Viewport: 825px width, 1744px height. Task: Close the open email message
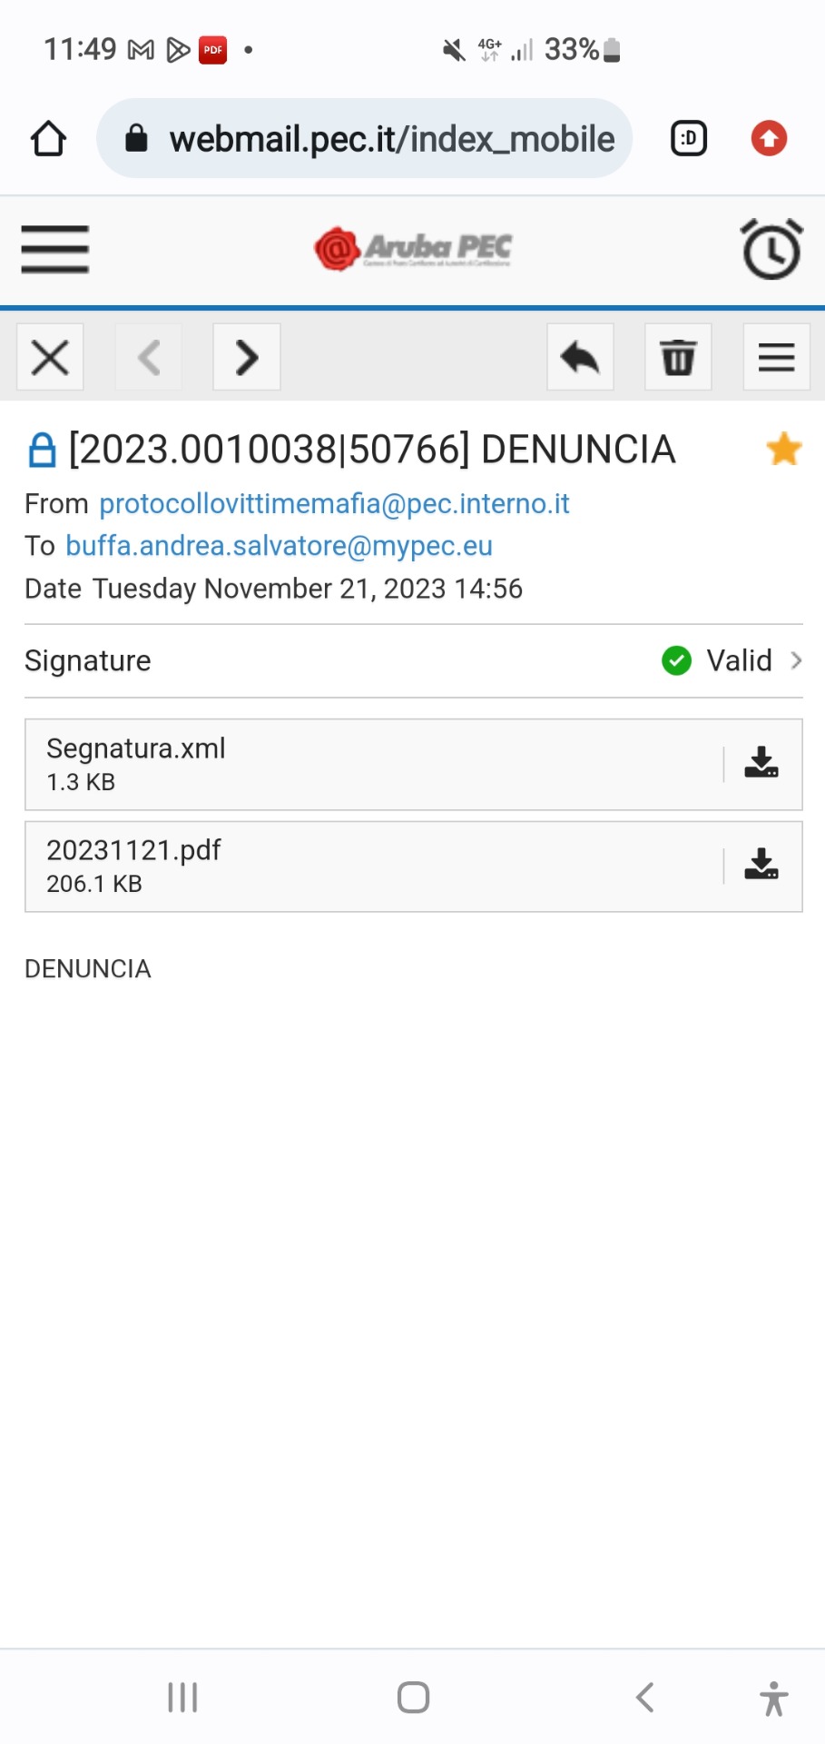pyautogui.click(x=50, y=357)
